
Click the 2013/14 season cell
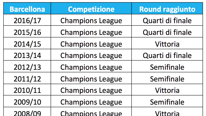click(27, 55)
